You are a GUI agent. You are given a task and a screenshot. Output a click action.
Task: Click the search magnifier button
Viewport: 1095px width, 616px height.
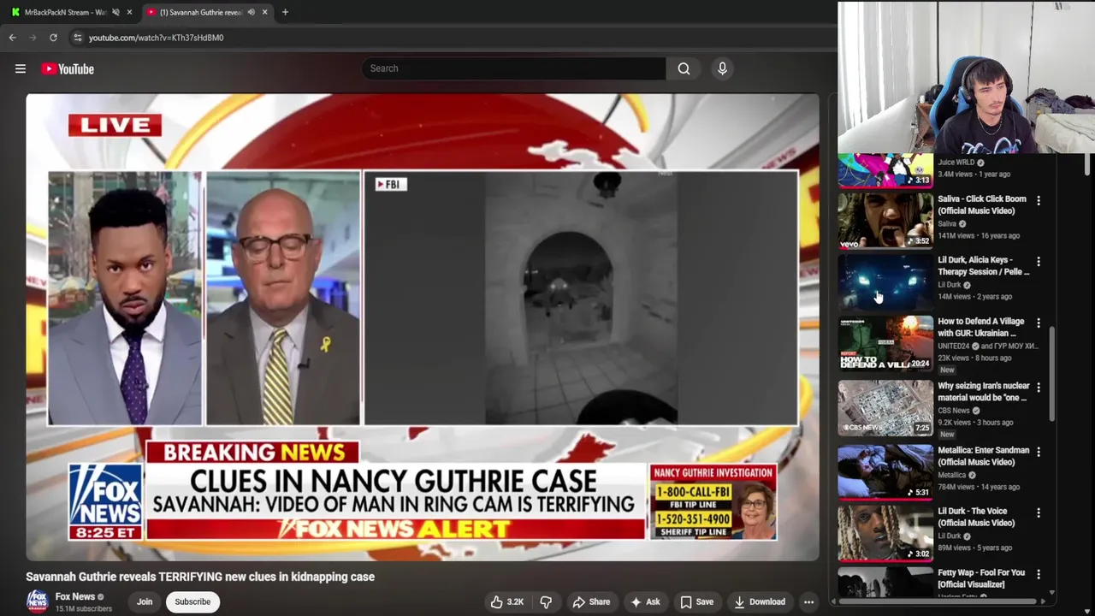pos(684,68)
